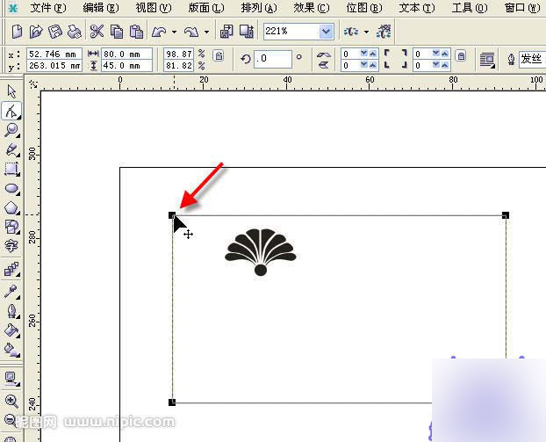This screenshot has height=442, width=546.
Task: Click the Import icon
Action: 226,32
